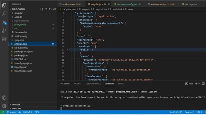Open karma.conf.js file

33,48
